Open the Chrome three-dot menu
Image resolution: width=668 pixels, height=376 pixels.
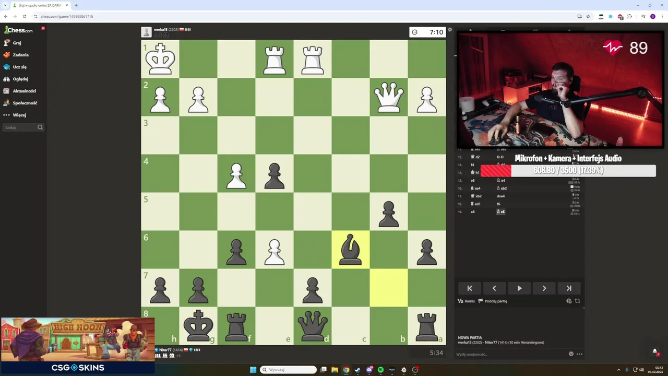tap(662, 16)
